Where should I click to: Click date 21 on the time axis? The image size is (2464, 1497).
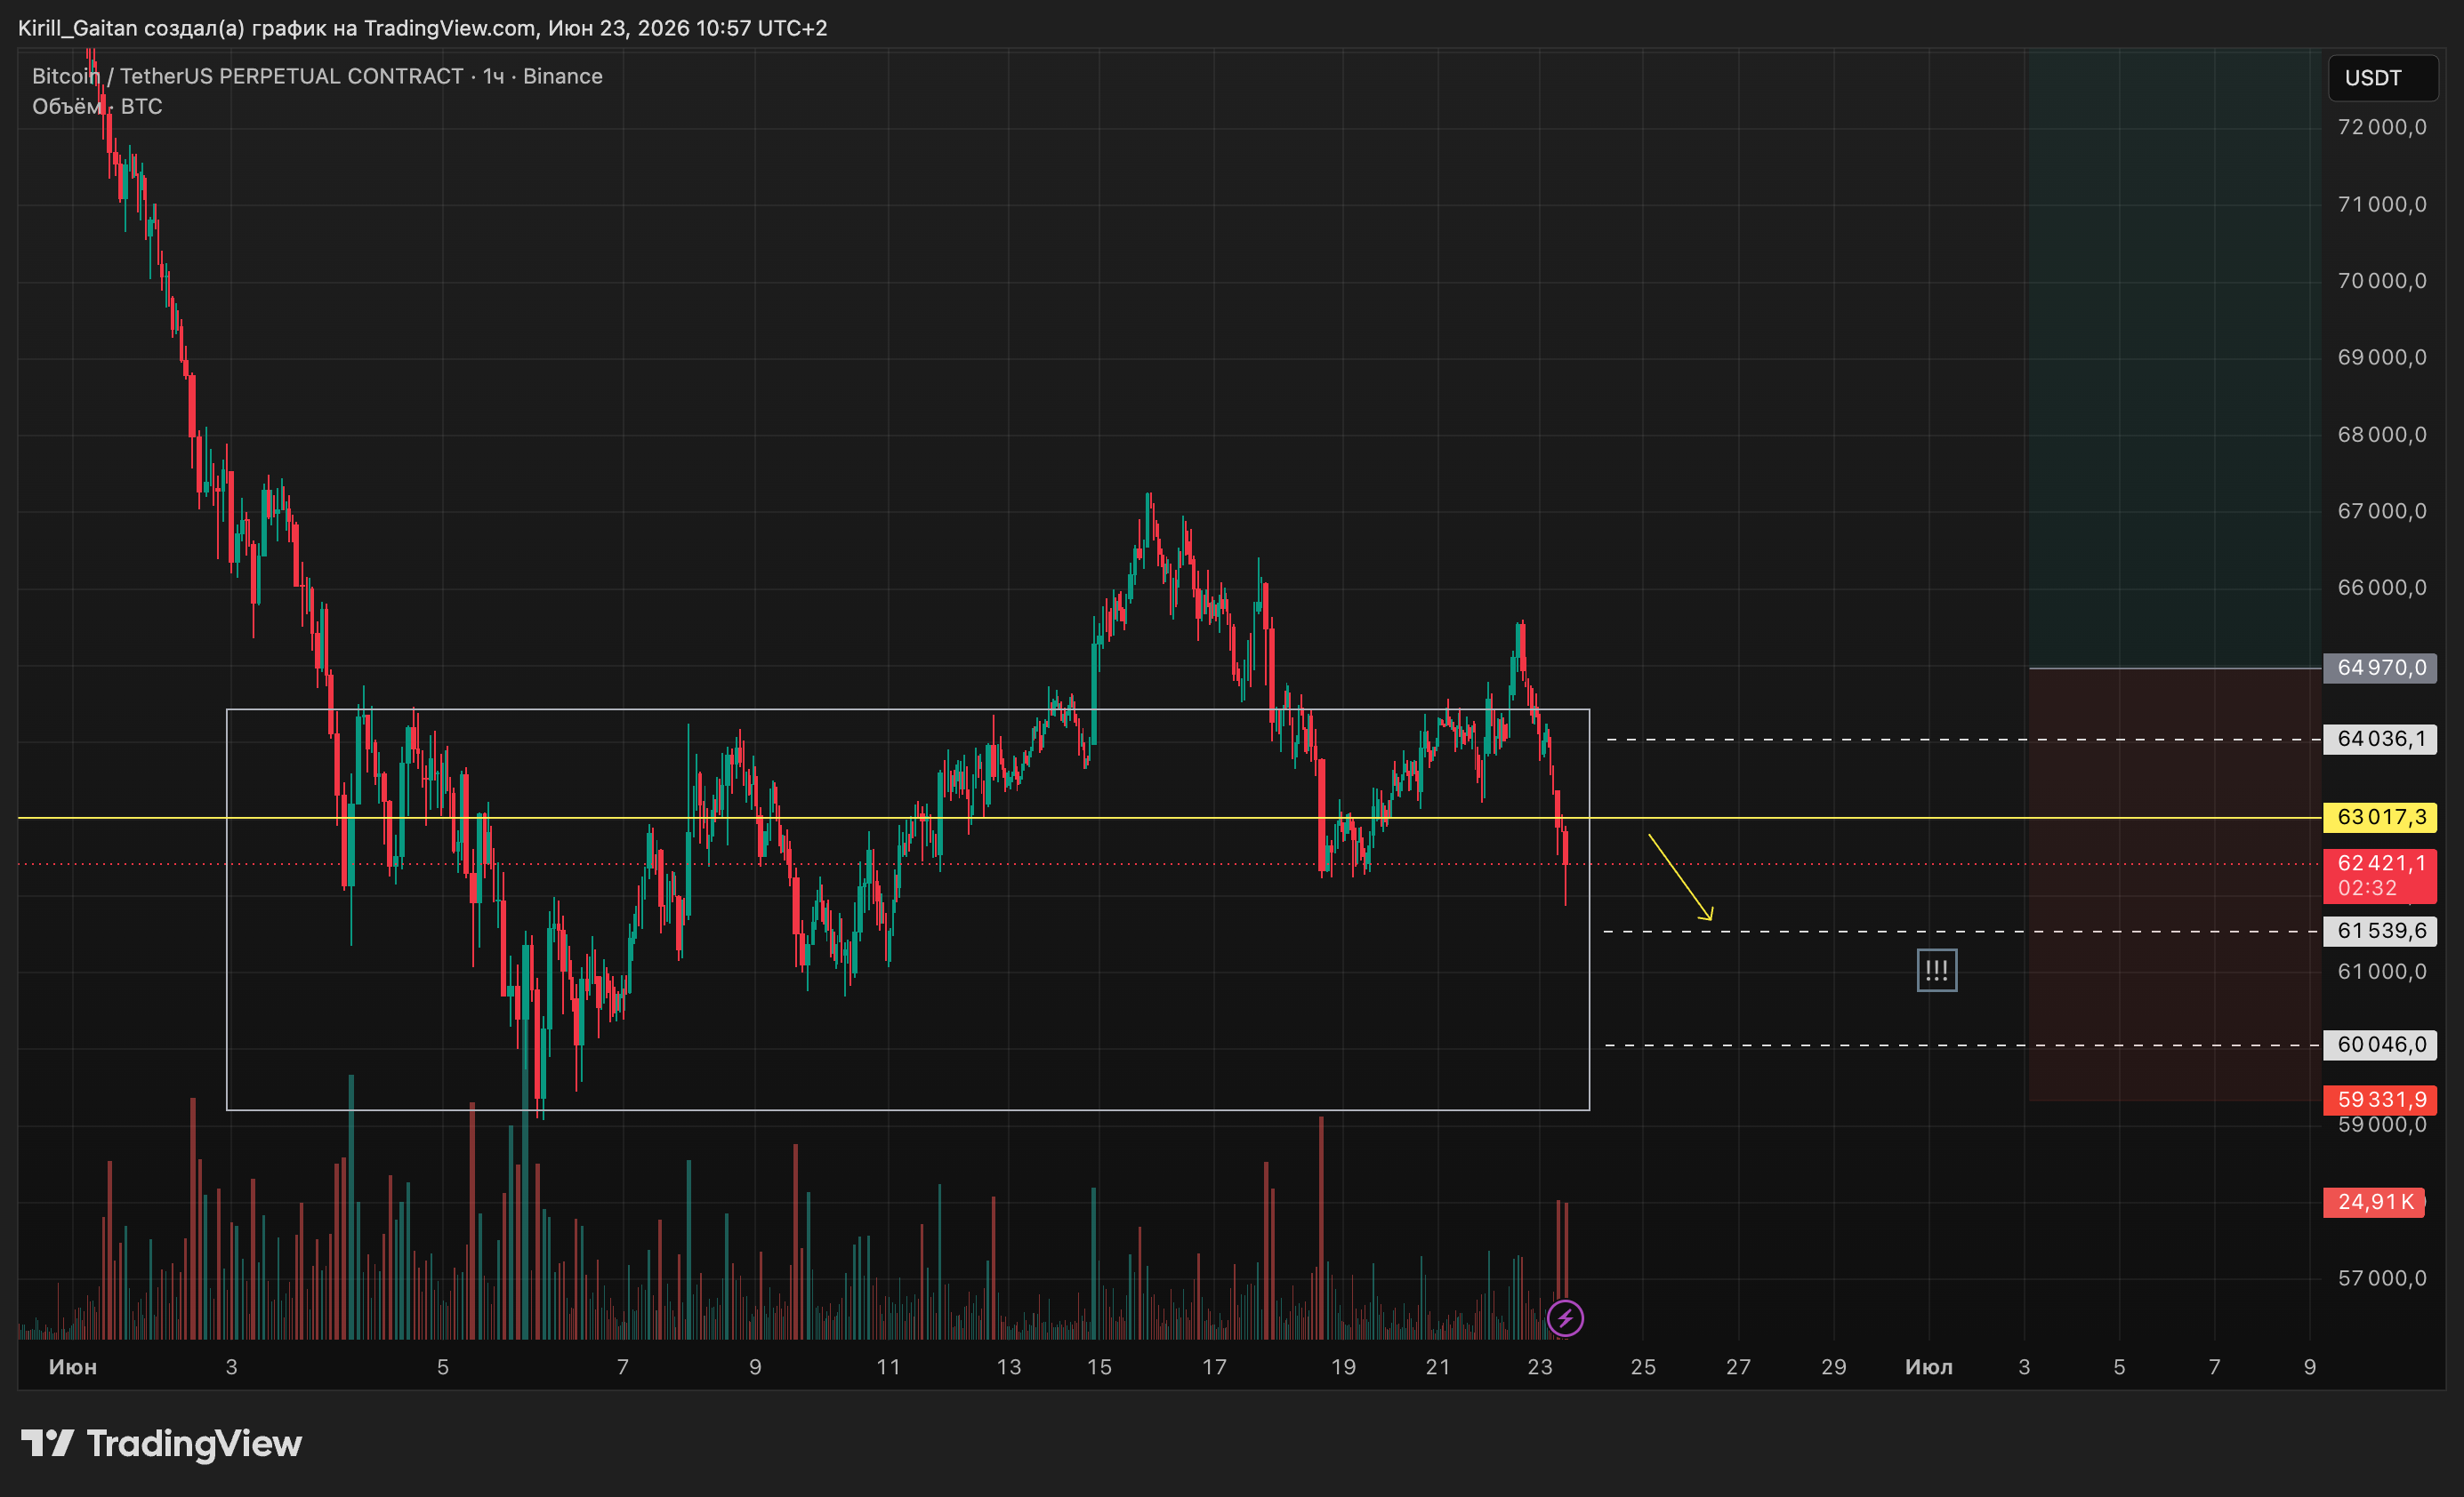[1438, 1367]
